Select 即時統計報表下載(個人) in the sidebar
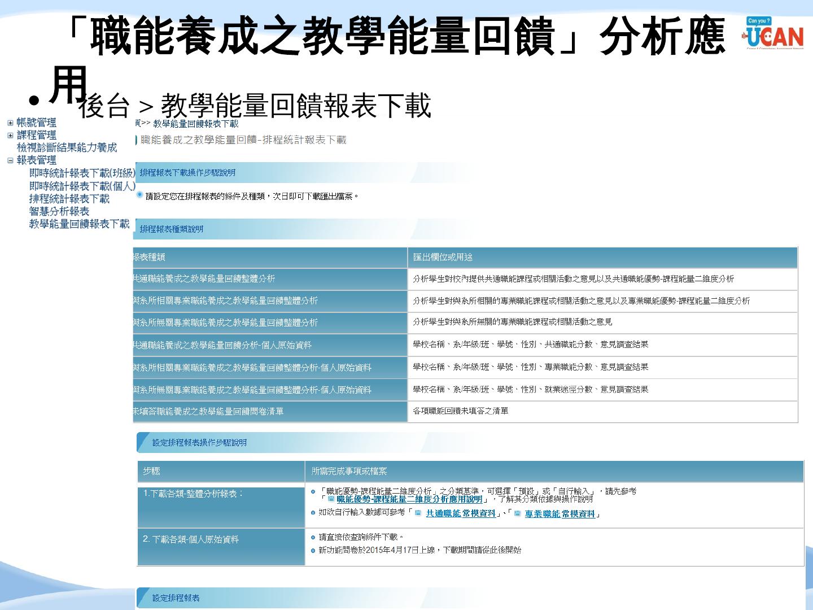This screenshot has width=813, height=610. coord(82,186)
